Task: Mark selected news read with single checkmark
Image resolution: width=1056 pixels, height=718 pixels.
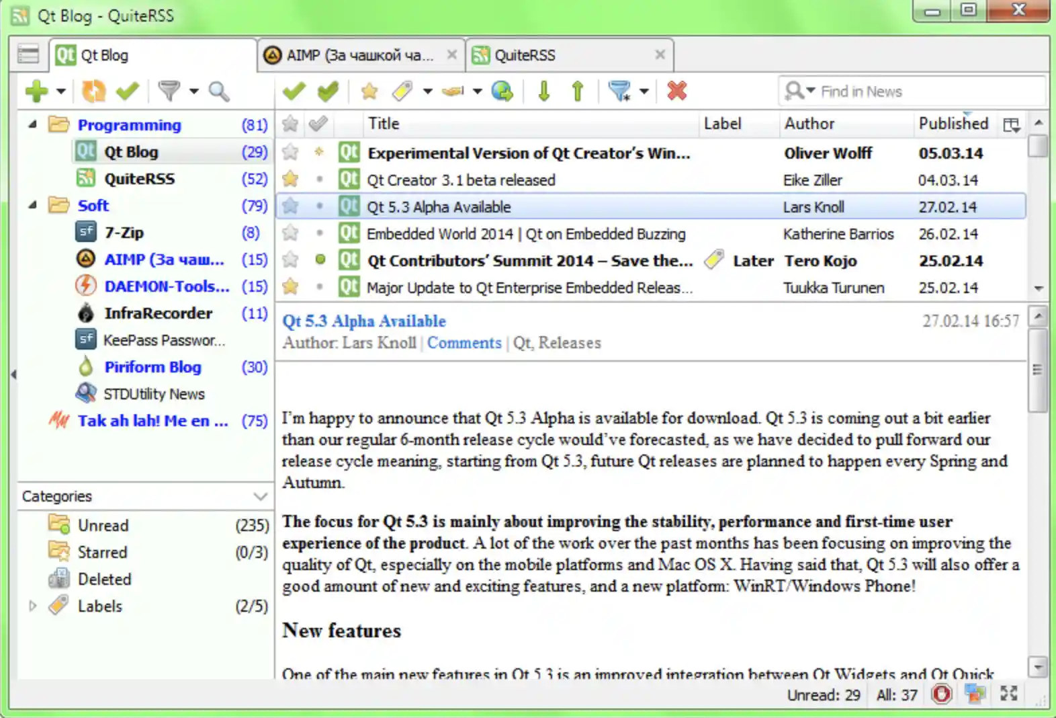Action: pos(294,91)
